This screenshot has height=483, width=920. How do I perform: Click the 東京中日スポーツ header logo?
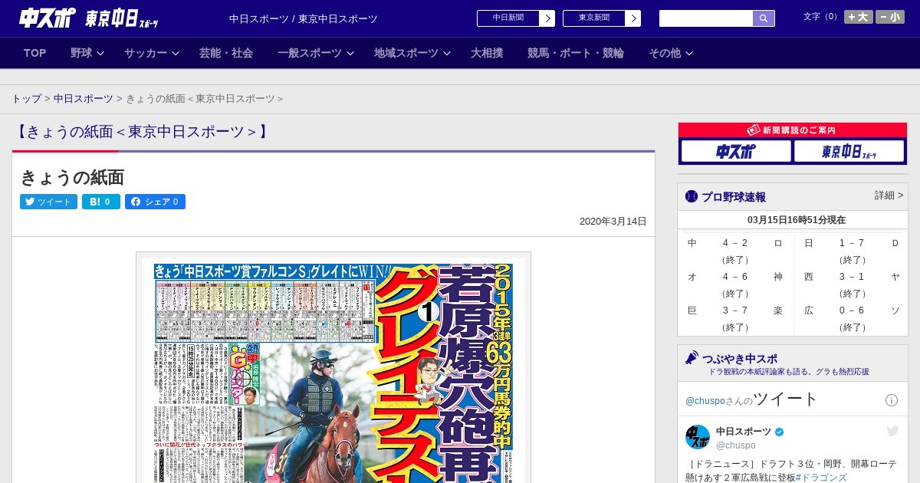[x=122, y=19]
